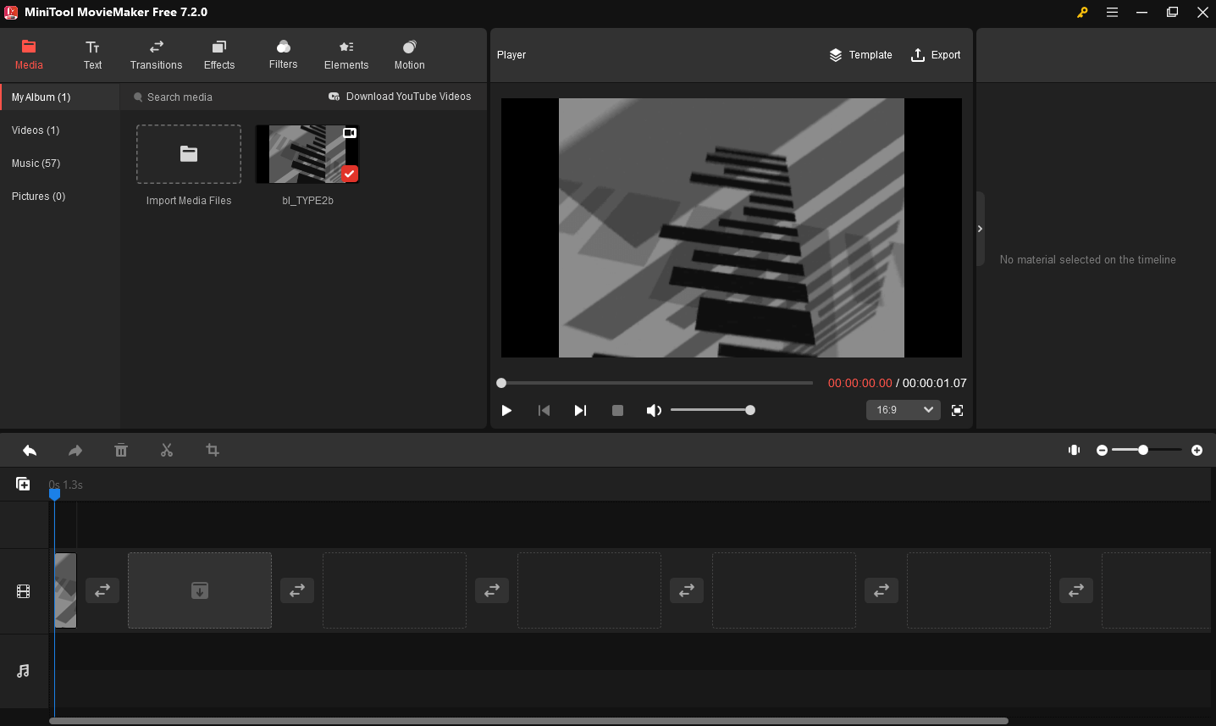
Task: Click the Split scissors icon
Action: tap(167, 451)
